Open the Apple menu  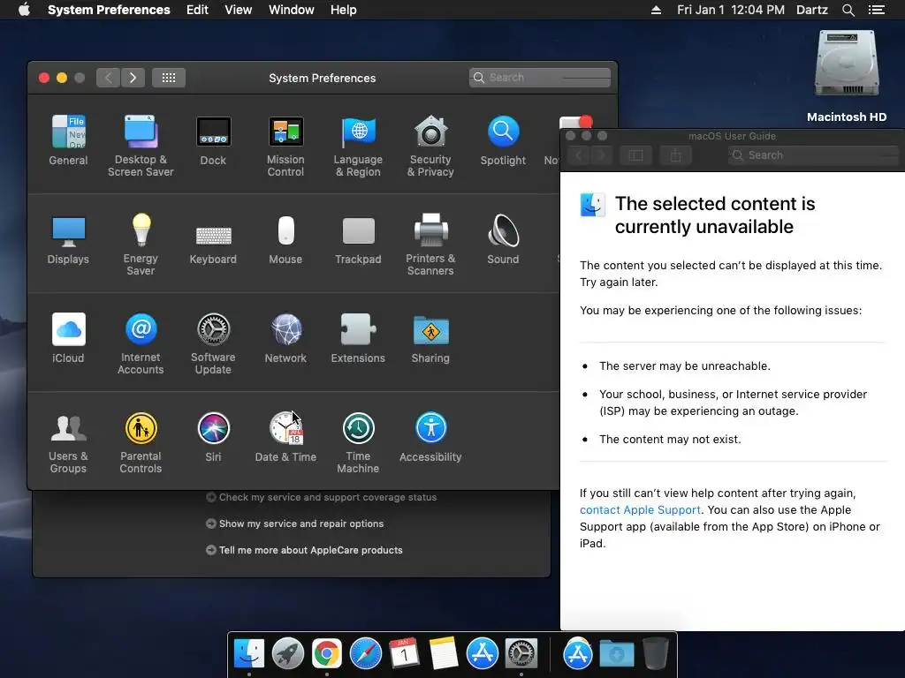pos(24,10)
